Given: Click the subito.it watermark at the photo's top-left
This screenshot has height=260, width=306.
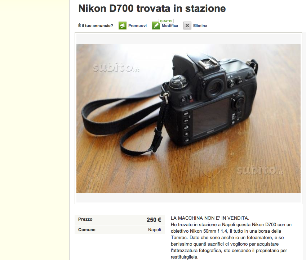Looking at the screenshot, I should (x=116, y=68).
